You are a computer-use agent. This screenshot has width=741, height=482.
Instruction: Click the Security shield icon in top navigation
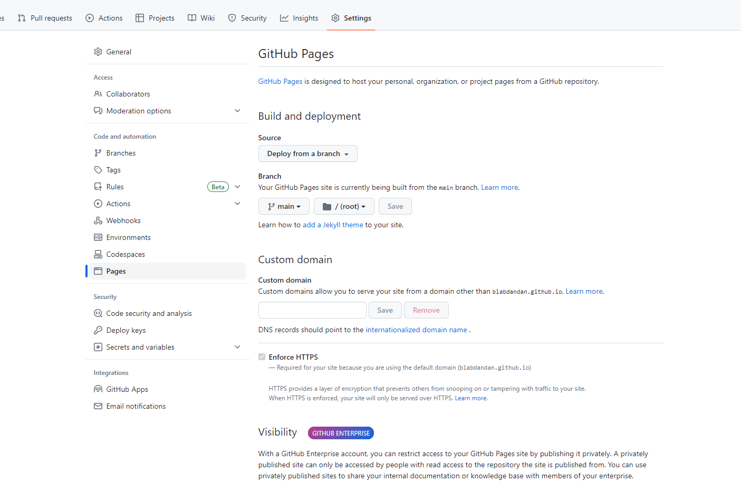tap(232, 18)
